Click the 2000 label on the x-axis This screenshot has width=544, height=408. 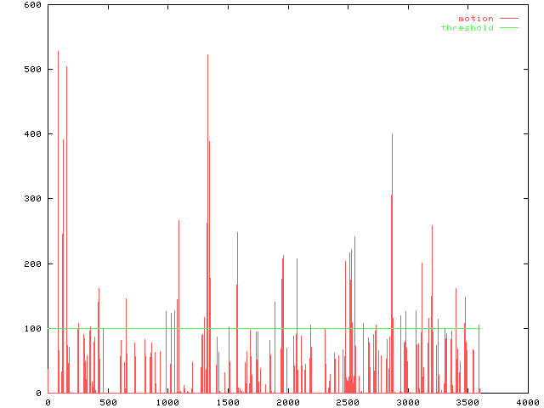coord(288,402)
